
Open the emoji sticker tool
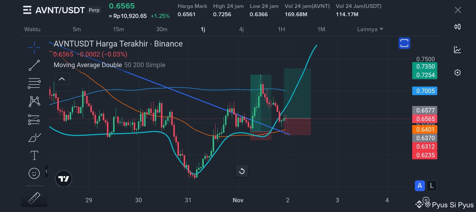click(34, 173)
